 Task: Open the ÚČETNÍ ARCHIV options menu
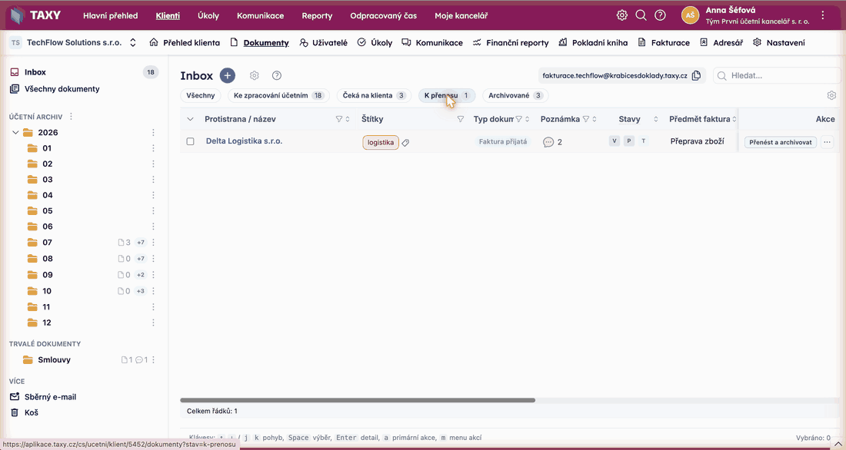[x=72, y=117]
